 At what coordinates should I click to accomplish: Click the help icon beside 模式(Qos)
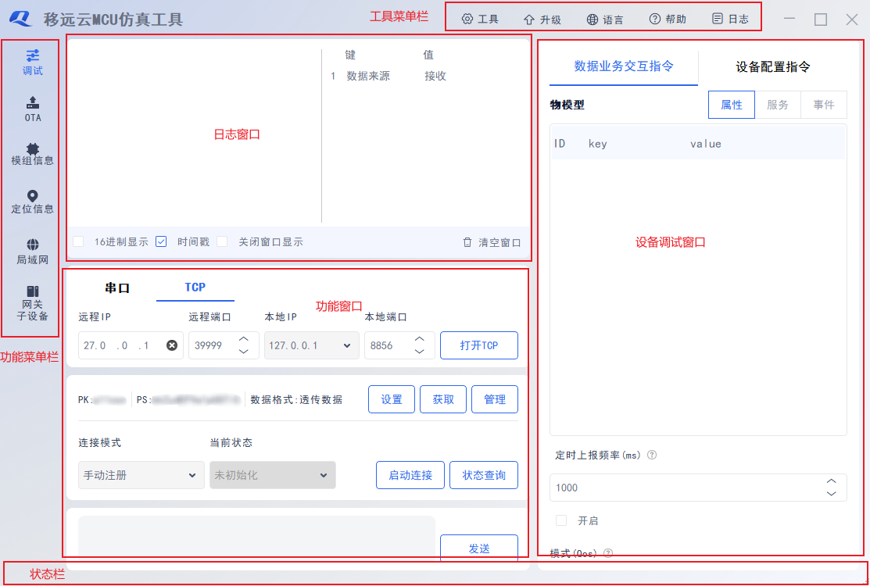pos(608,552)
